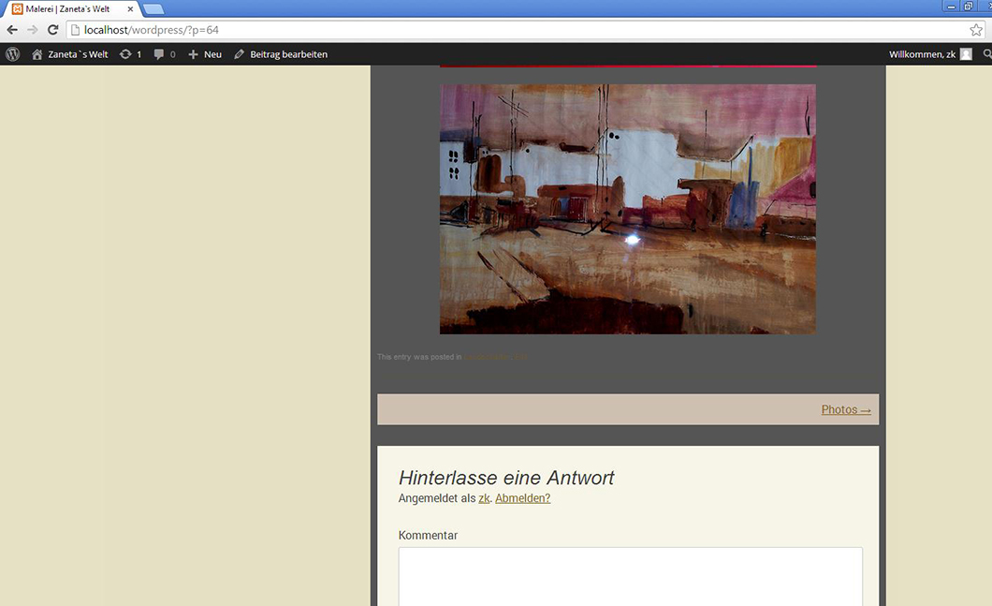Restore down the browser window
The height and width of the screenshot is (606, 992).
[x=968, y=7]
